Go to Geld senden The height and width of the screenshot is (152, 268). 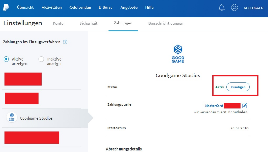[80, 7]
